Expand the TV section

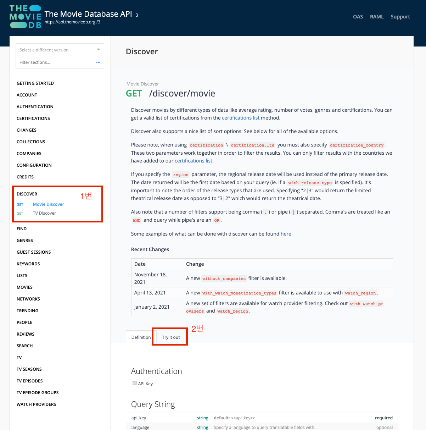tap(19, 358)
